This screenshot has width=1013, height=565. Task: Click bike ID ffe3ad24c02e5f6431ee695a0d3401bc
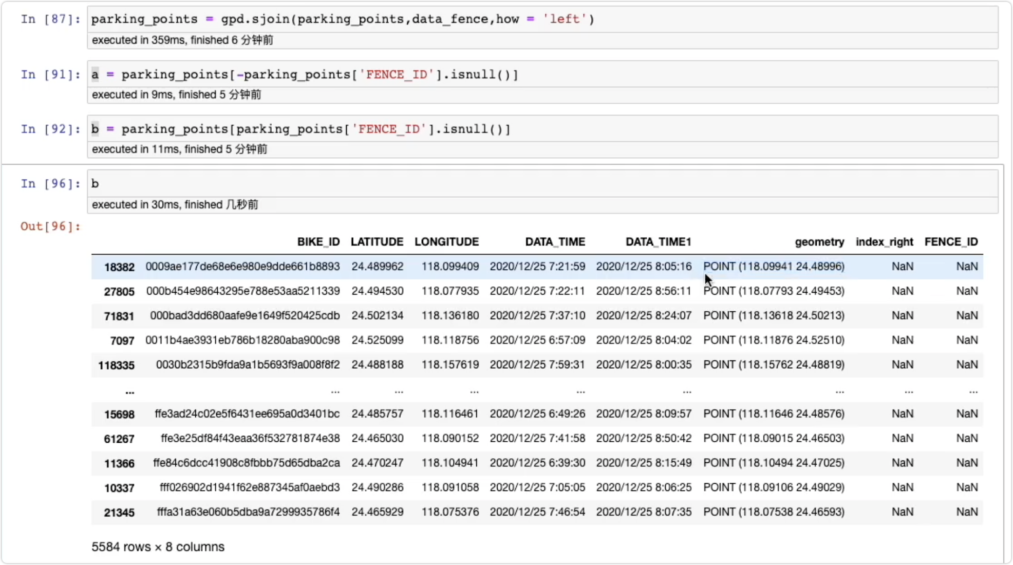point(247,414)
